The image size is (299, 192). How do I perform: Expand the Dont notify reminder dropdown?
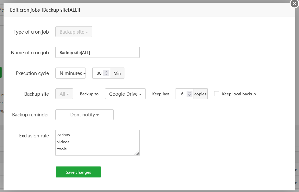click(85, 115)
